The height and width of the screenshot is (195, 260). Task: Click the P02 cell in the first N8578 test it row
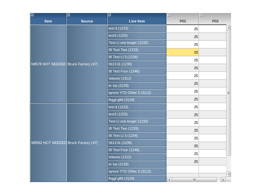pyautogui.click(x=183, y=29)
